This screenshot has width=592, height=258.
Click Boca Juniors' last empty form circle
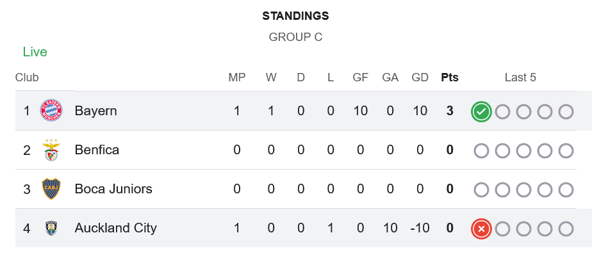tap(566, 189)
